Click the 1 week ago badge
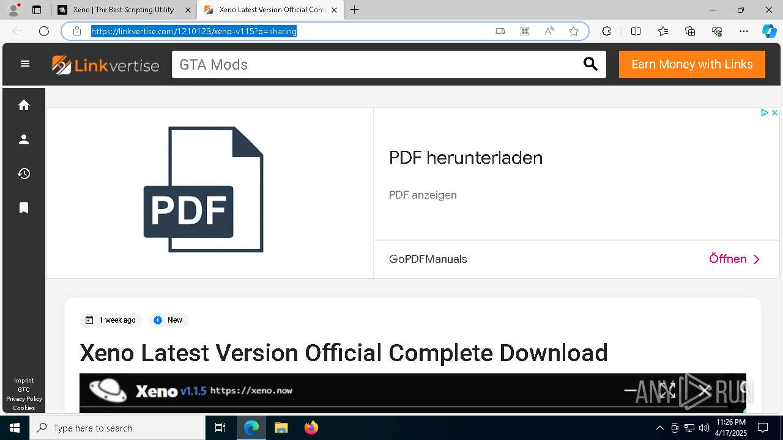 pos(111,320)
